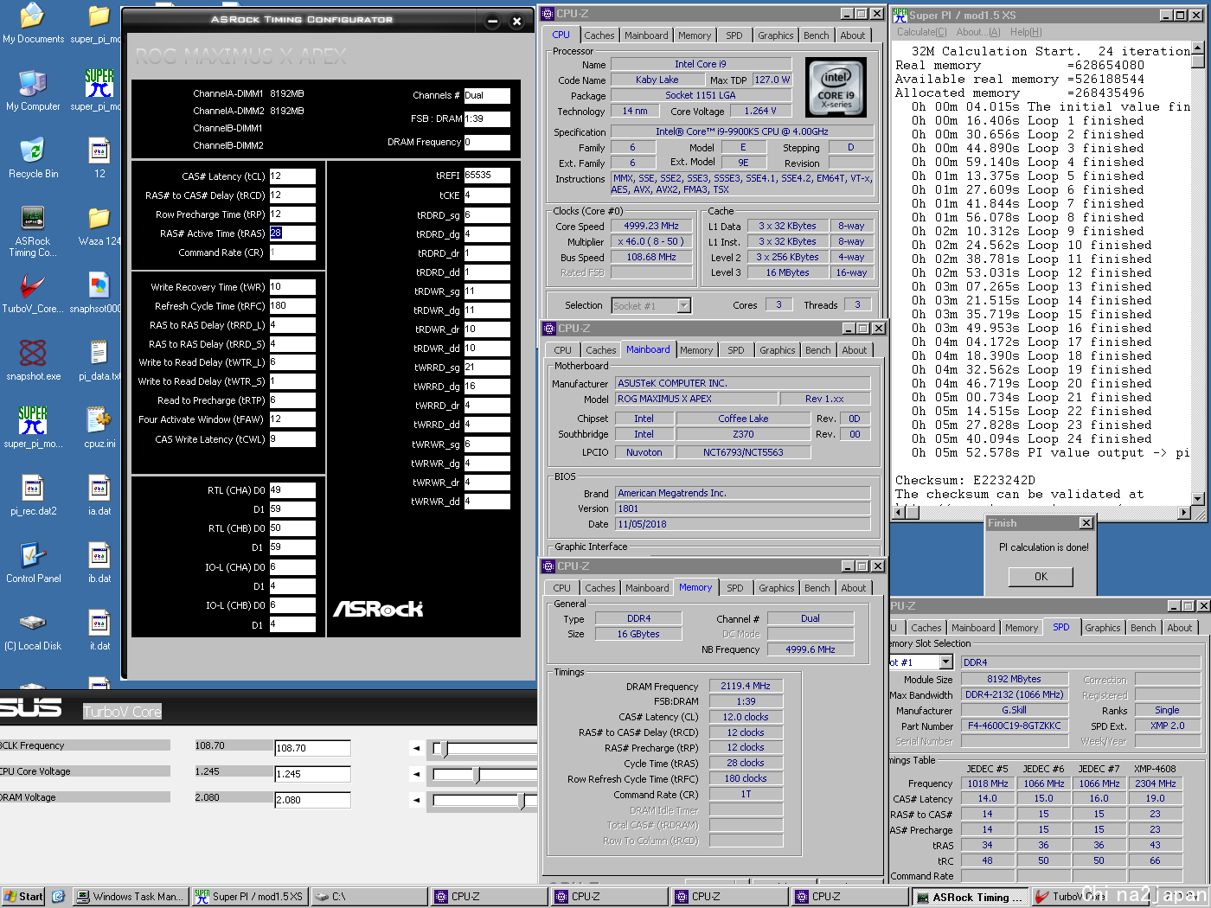Edit the CAS# Latency (tCL) field
Screen dimensions: 1211x908
click(292, 176)
